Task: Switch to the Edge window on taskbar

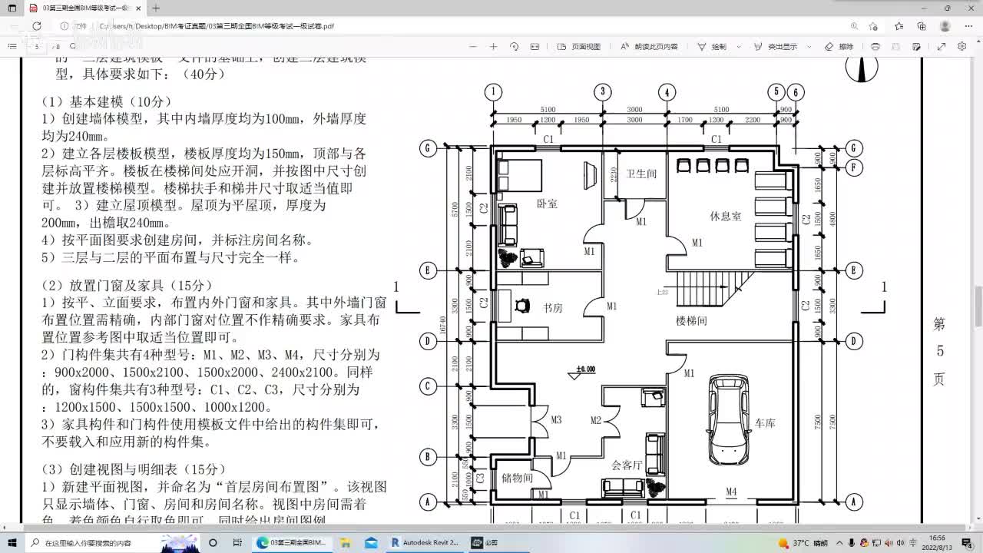Action: 293,543
